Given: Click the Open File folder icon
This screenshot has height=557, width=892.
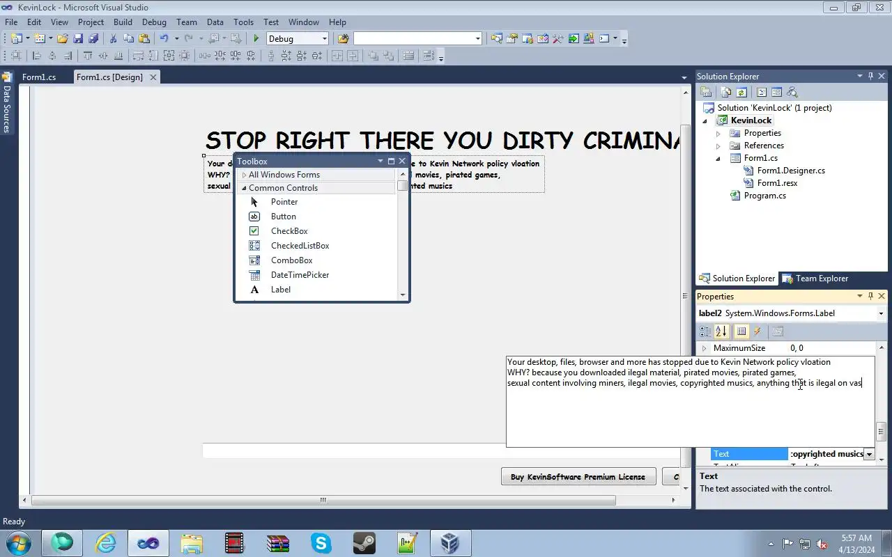Looking at the screenshot, I should coord(63,39).
